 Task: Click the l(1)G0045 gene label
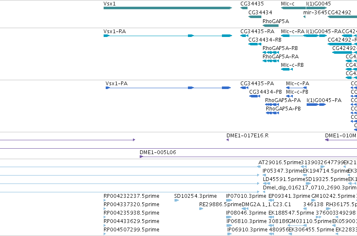point(318,4)
